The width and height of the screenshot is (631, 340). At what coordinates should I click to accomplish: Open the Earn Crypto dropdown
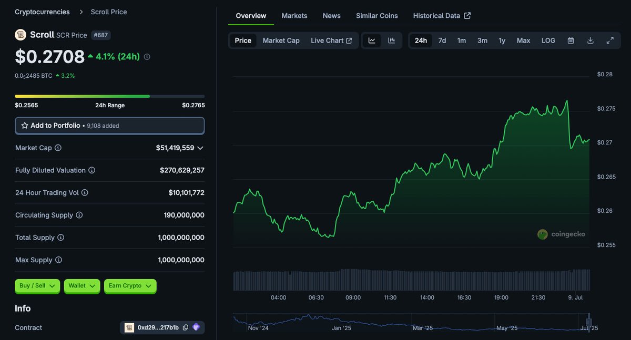point(130,286)
